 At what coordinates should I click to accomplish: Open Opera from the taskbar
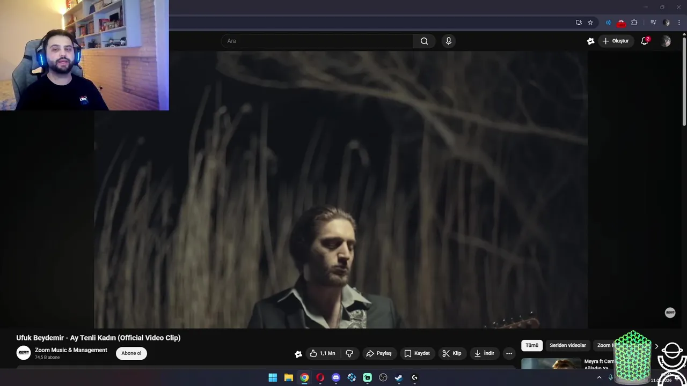320,377
